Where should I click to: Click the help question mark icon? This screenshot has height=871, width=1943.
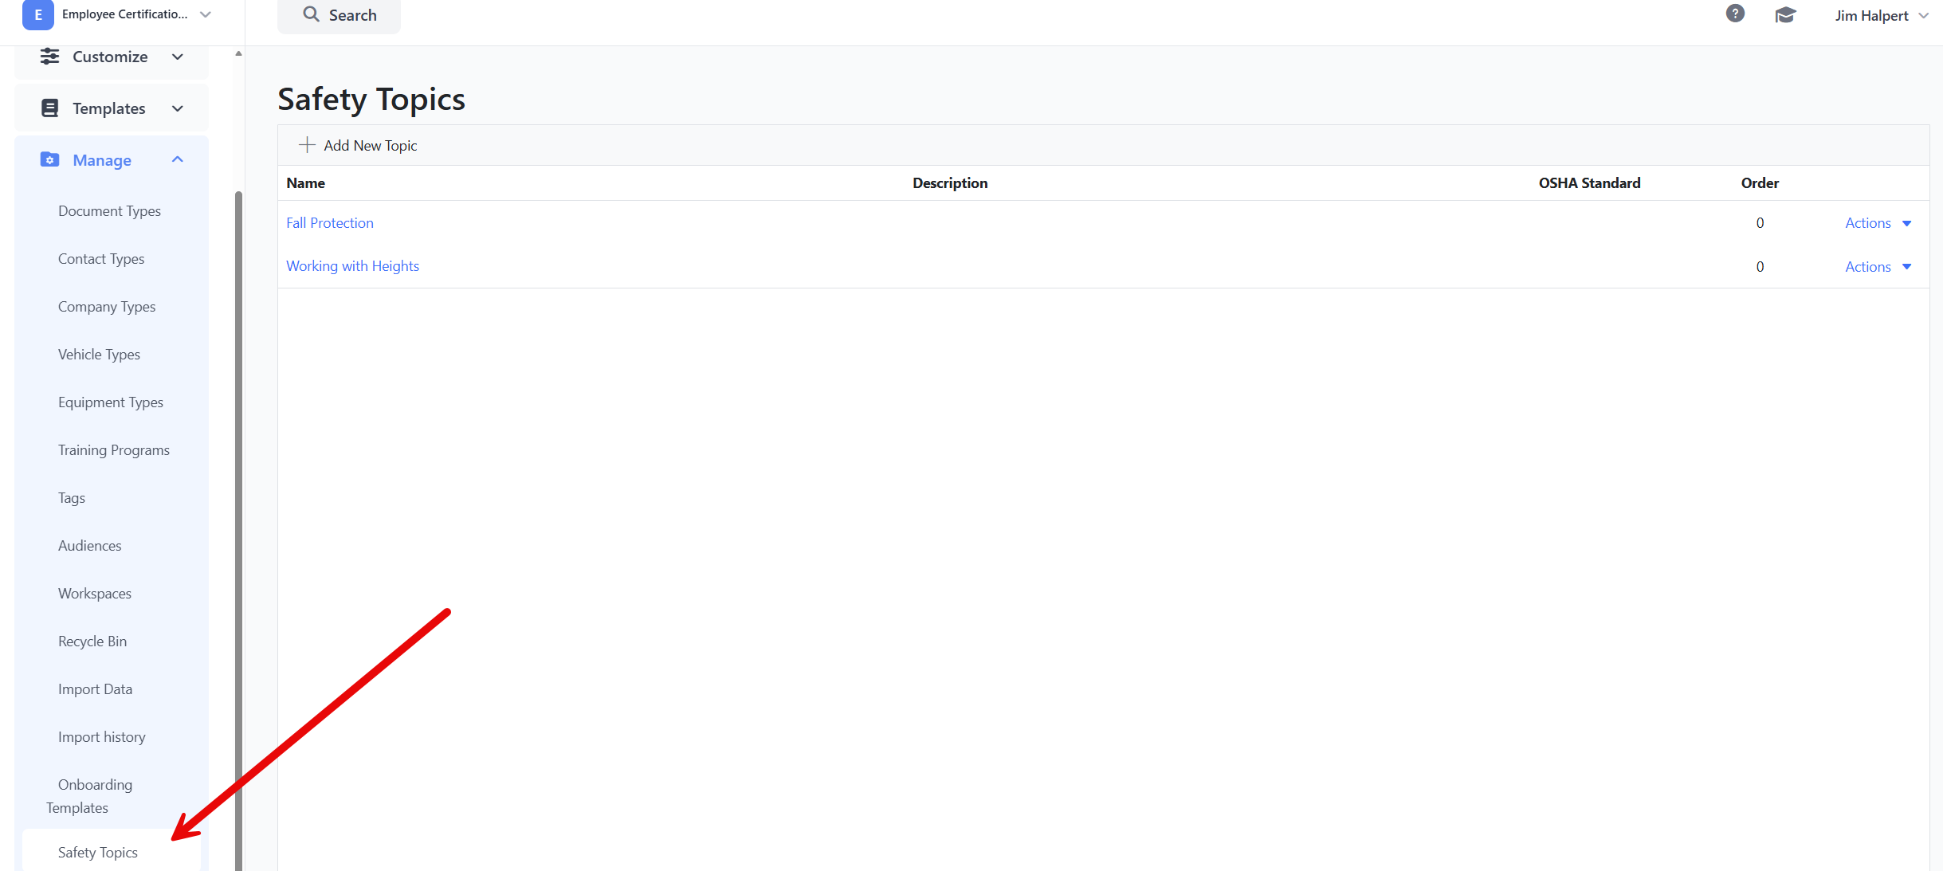(1735, 14)
